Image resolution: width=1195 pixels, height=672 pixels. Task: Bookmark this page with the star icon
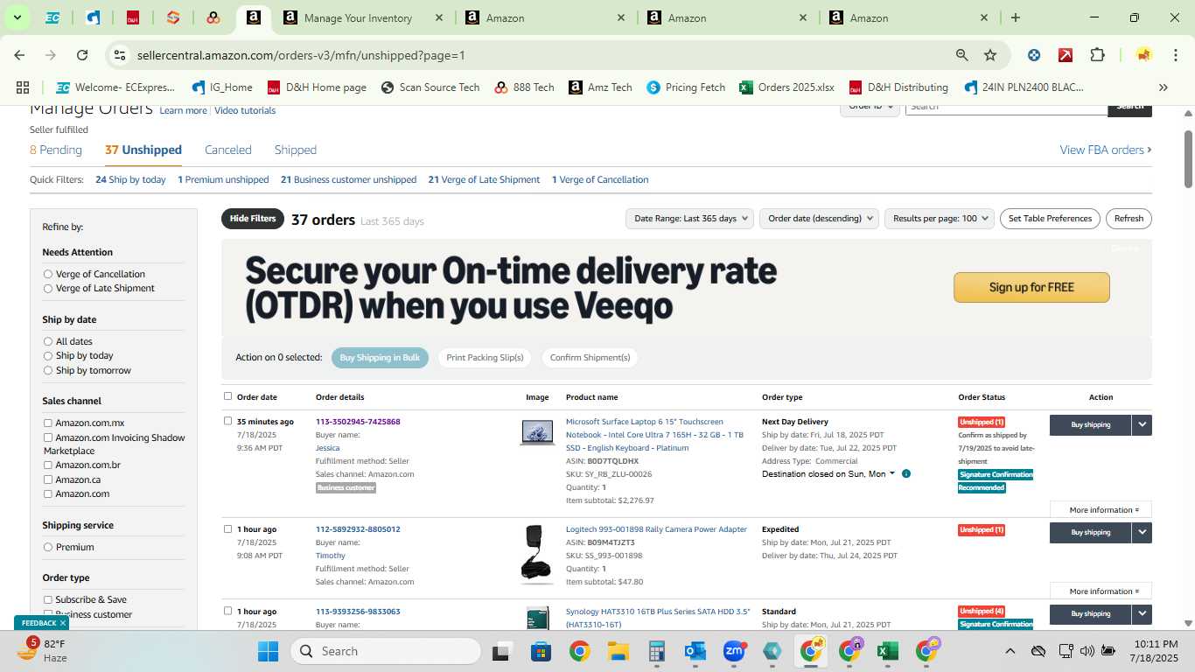[990, 55]
